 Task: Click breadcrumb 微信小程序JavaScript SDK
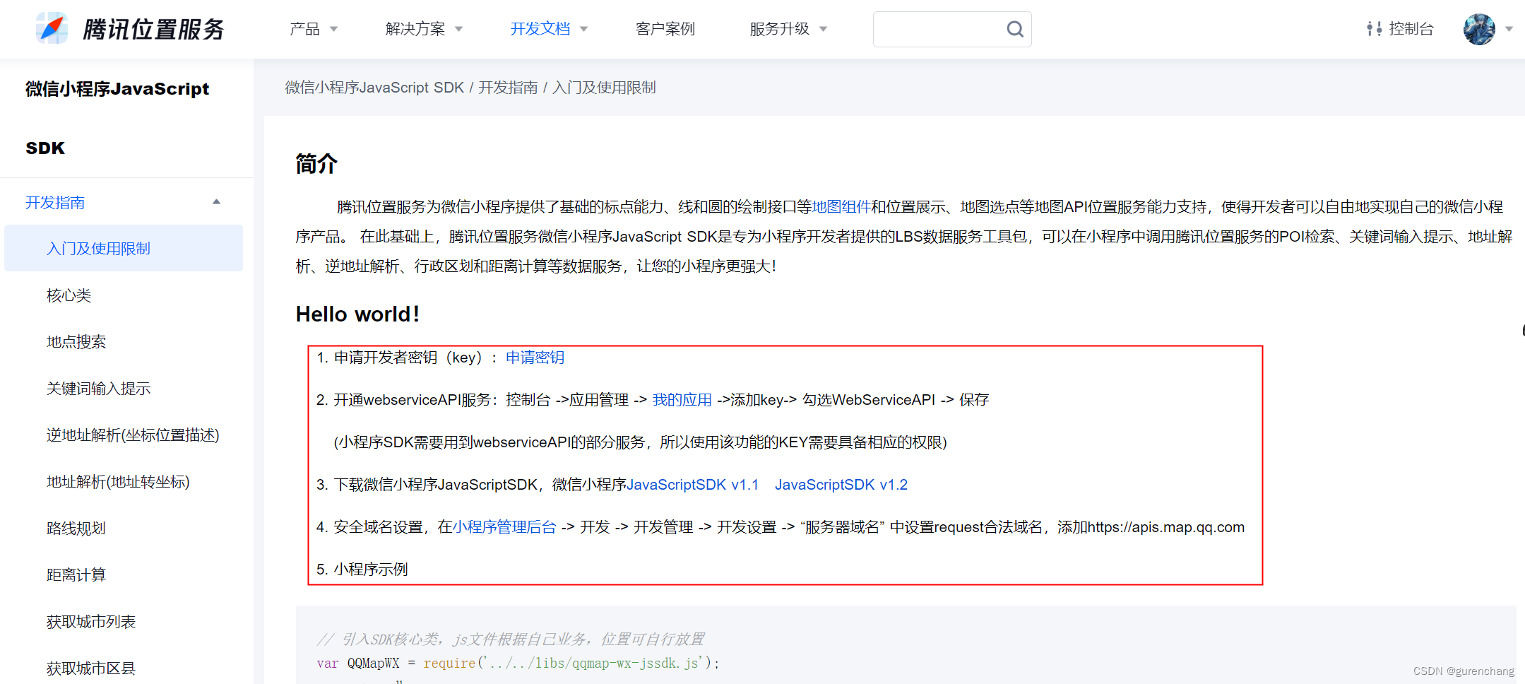[x=374, y=88]
